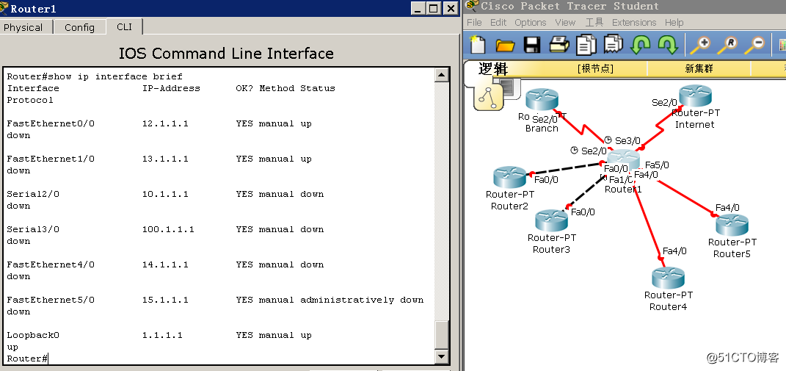Click the Se3/0 port label
The width and height of the screenshot is (786, 371).
point(627,141)
